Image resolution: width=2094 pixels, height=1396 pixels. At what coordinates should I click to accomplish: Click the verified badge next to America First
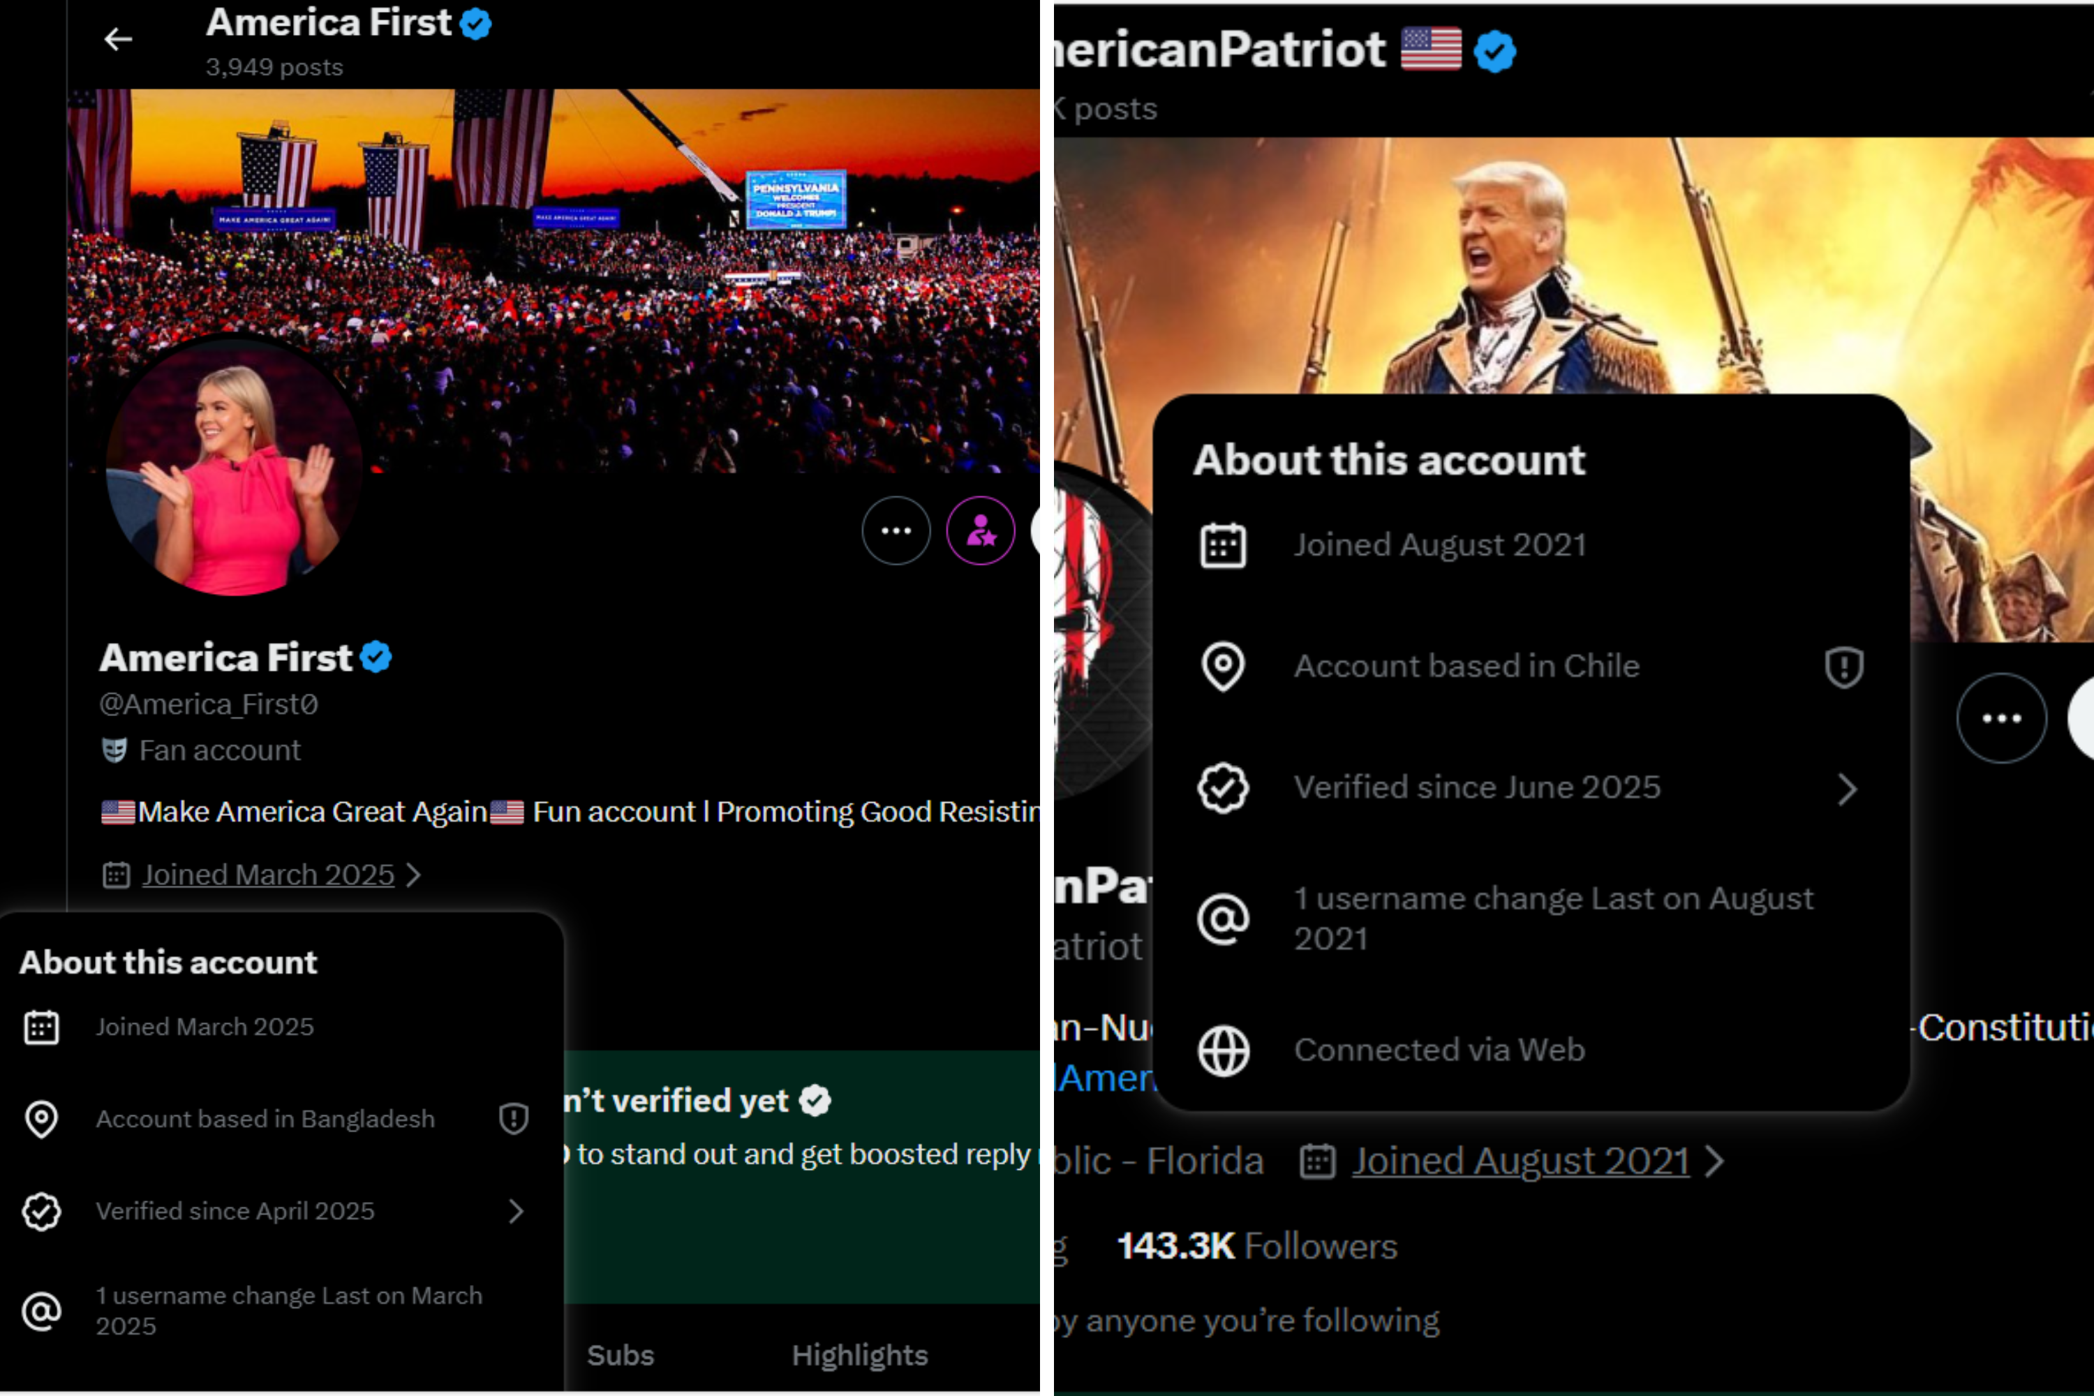point(378,657)
